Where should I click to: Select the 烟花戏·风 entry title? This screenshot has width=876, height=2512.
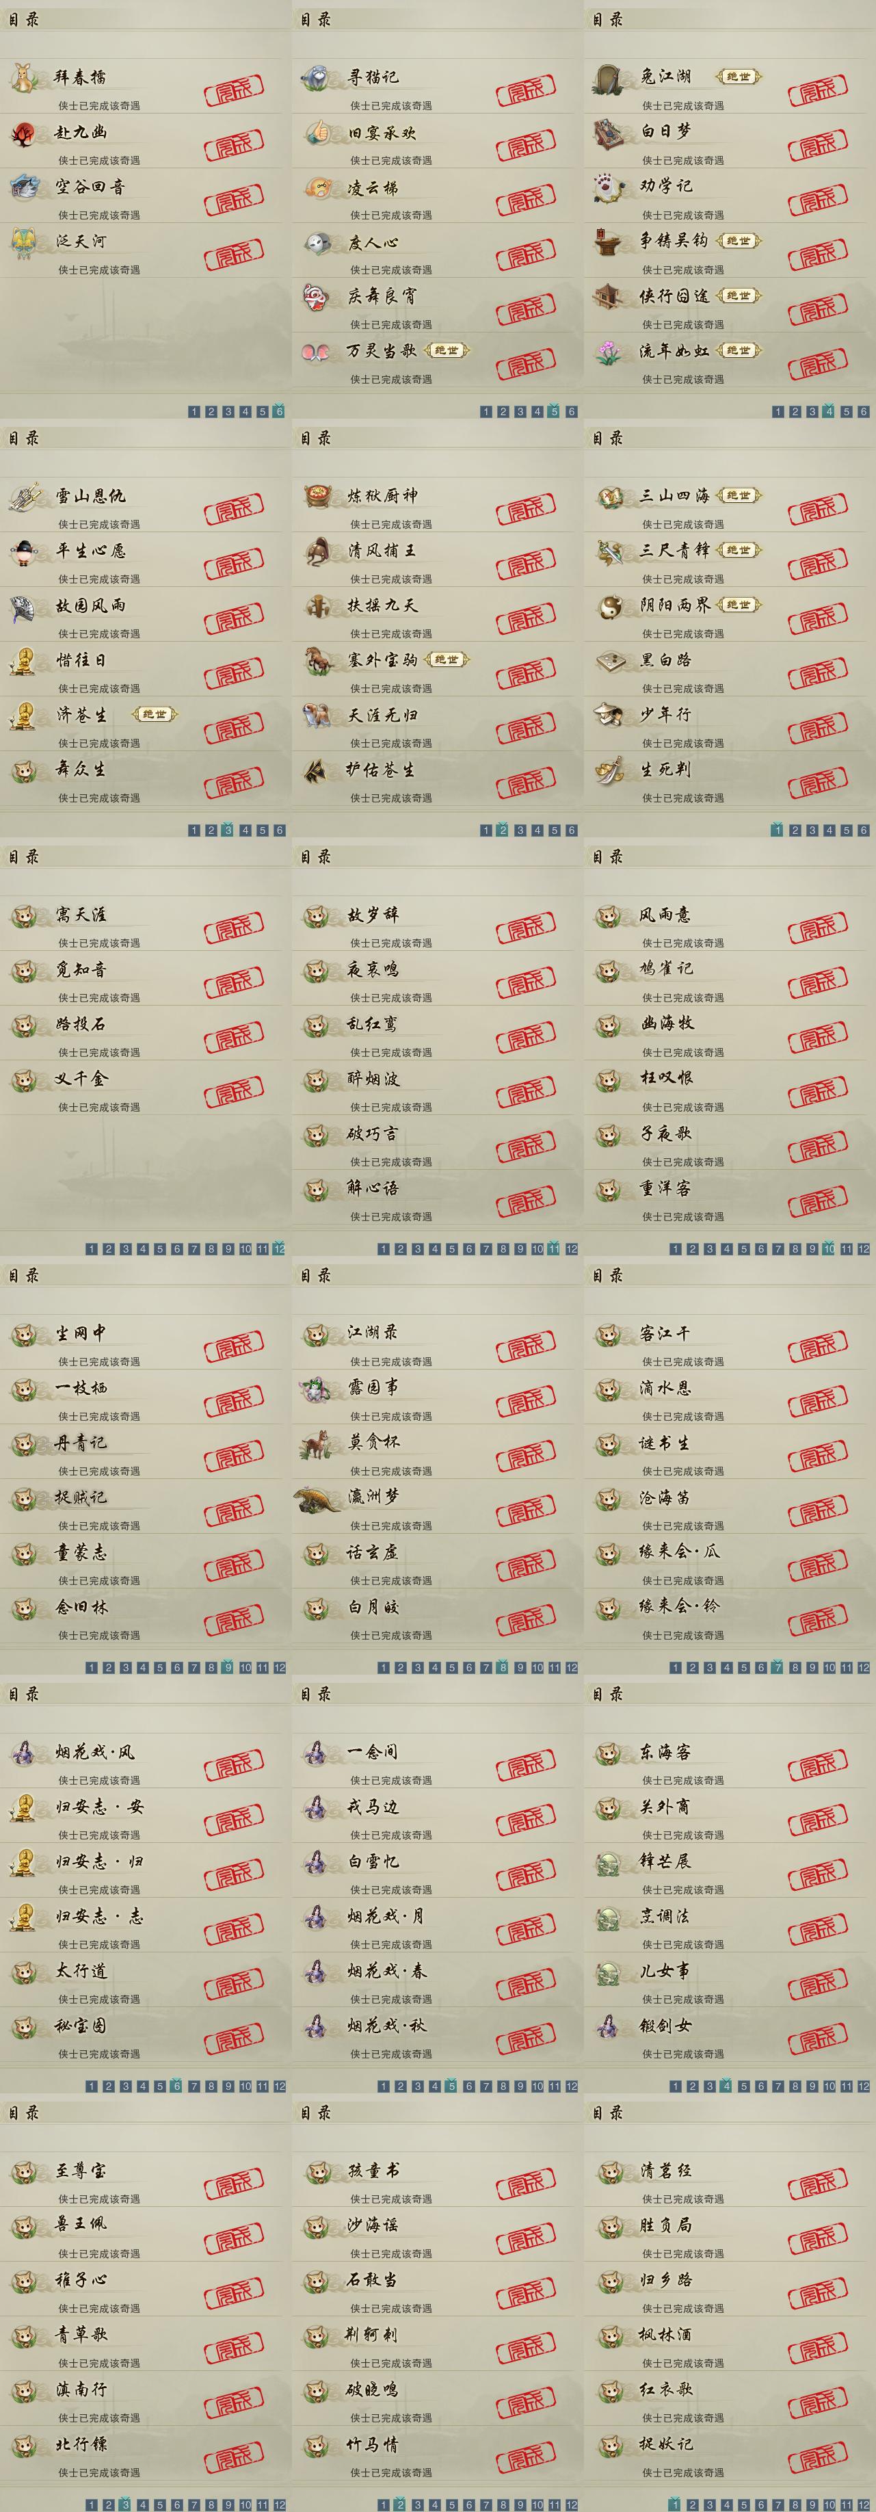(96, 1753)
